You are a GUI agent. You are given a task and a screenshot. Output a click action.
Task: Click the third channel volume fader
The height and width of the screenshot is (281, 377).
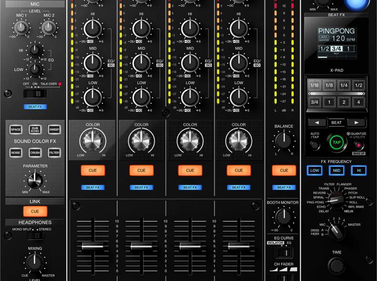(x=190, y=246)
